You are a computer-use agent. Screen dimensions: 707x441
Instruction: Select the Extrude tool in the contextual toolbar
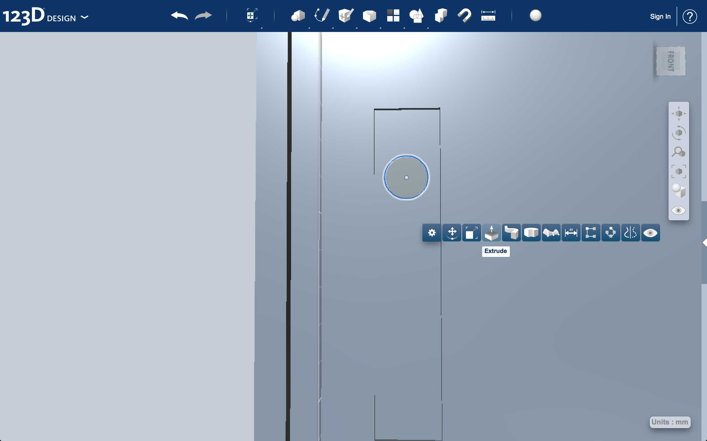pos(492,232)
